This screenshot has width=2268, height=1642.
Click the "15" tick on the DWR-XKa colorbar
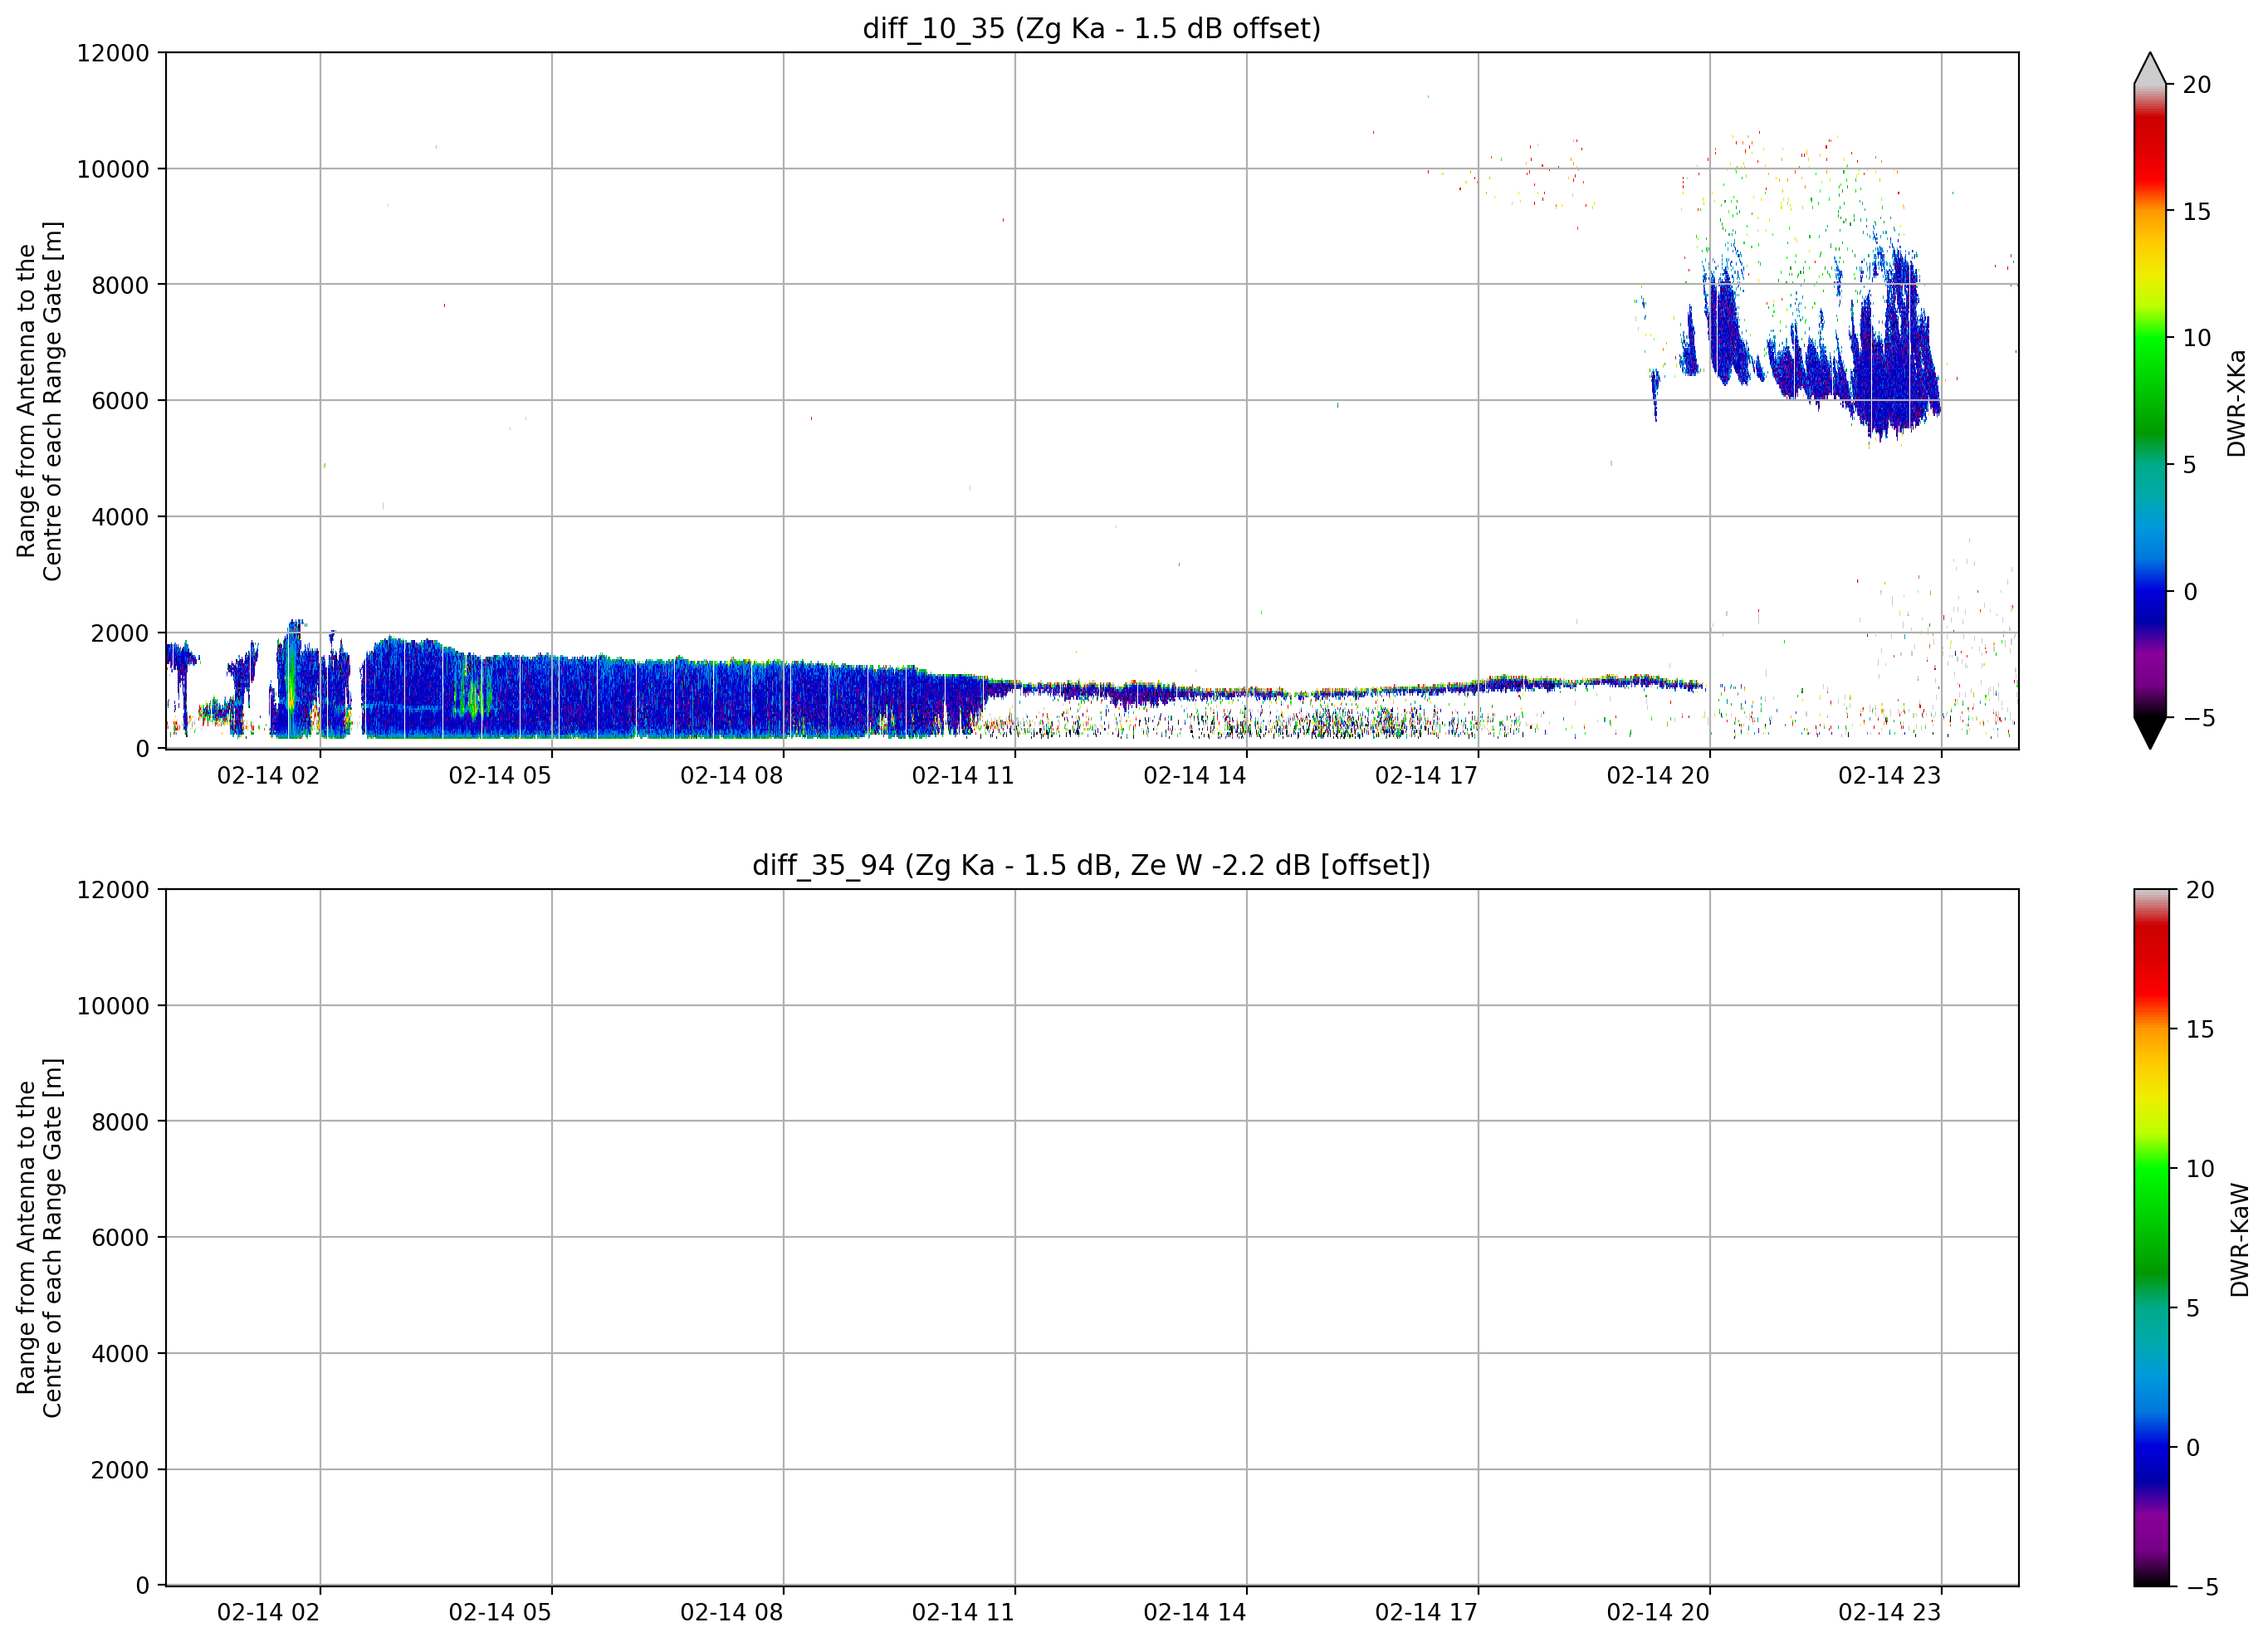[2196, 212]
